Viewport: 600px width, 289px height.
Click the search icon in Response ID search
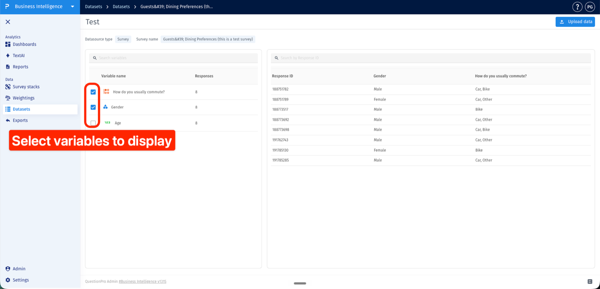point(276,58)
